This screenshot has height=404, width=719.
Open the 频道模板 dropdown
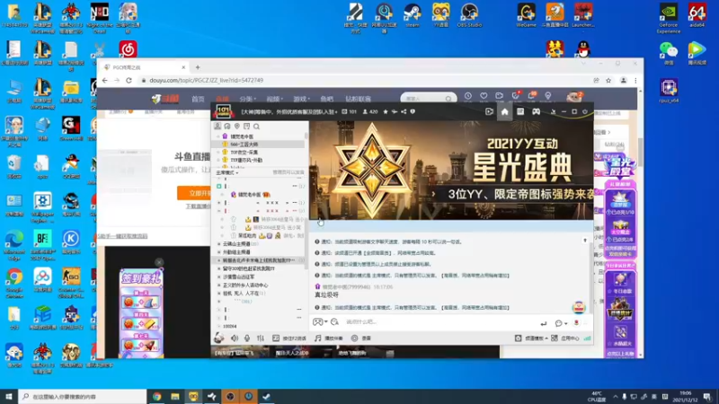click(x=531, y=338)
